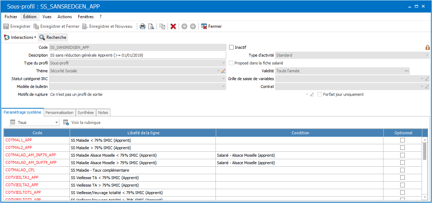Check Optionnel for the COTMAL2_APP row
This screenshot has height=203, width=432.
pyautogui.click(x=403, y=148)
